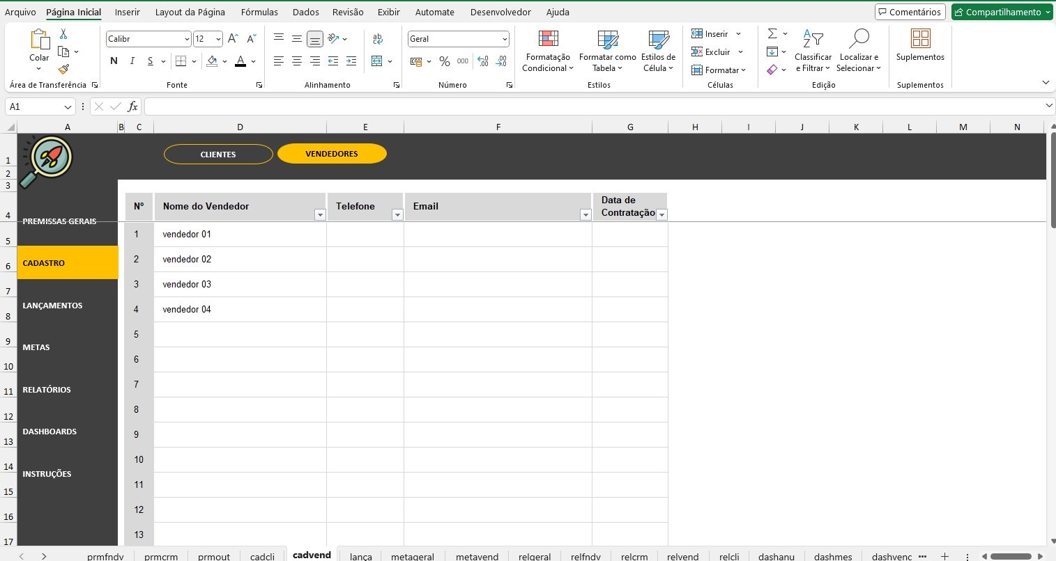Select the cell containing vendedor 03

point(240,284)
